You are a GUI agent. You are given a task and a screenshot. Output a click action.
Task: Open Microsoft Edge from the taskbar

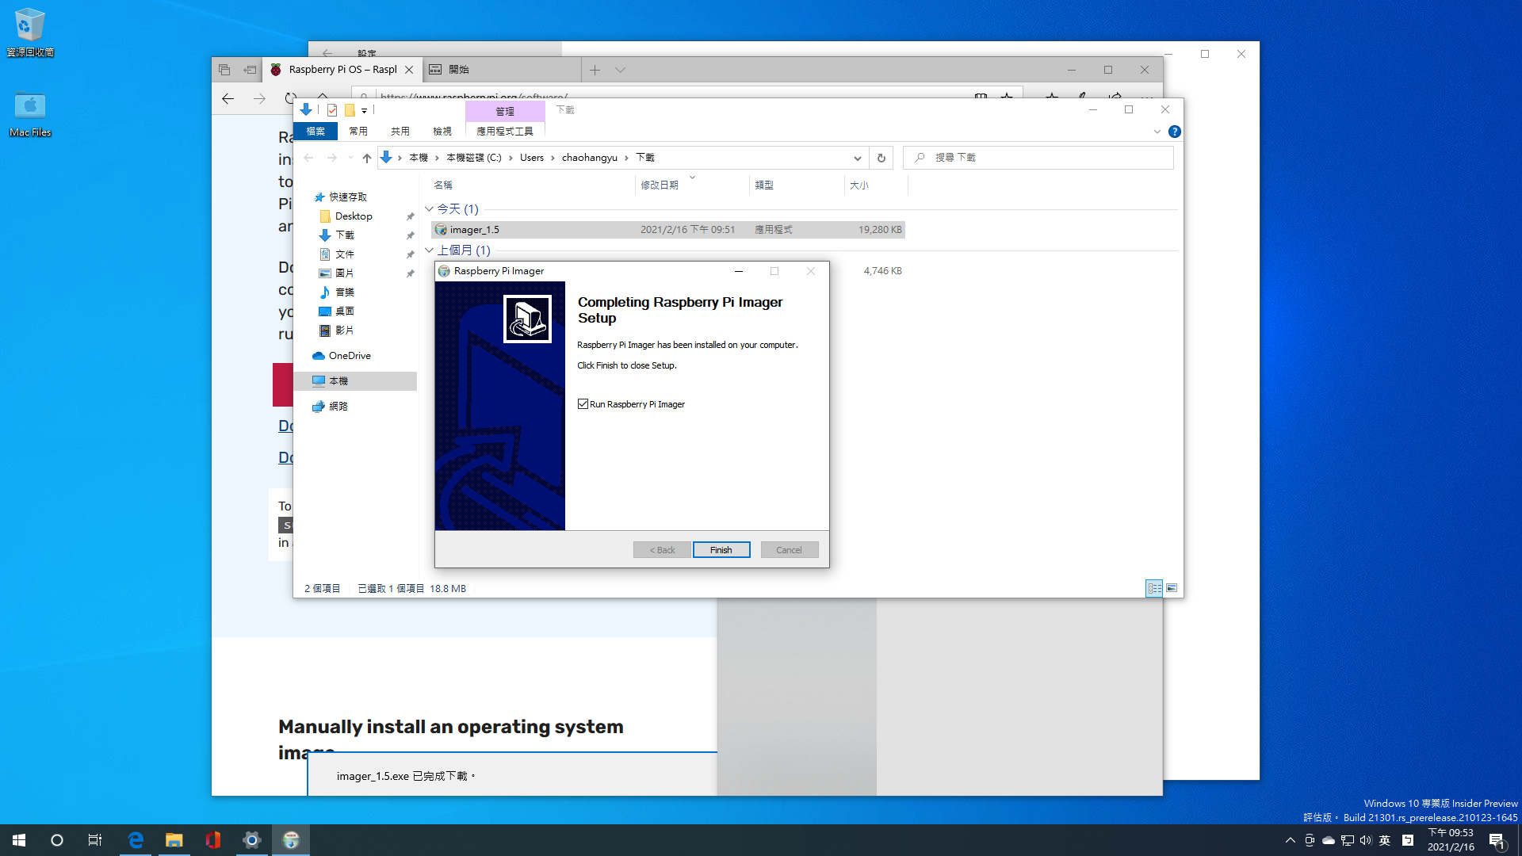tap(136, 840)
